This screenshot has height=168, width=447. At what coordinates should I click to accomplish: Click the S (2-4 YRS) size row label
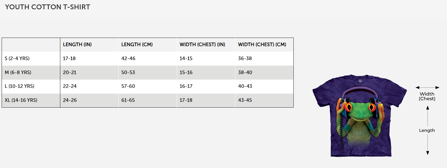pyautogui.click(x=17, y=58)
